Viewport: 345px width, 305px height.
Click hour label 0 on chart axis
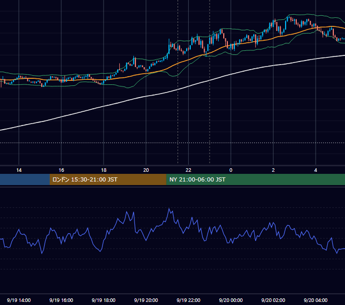coord(231,170)
